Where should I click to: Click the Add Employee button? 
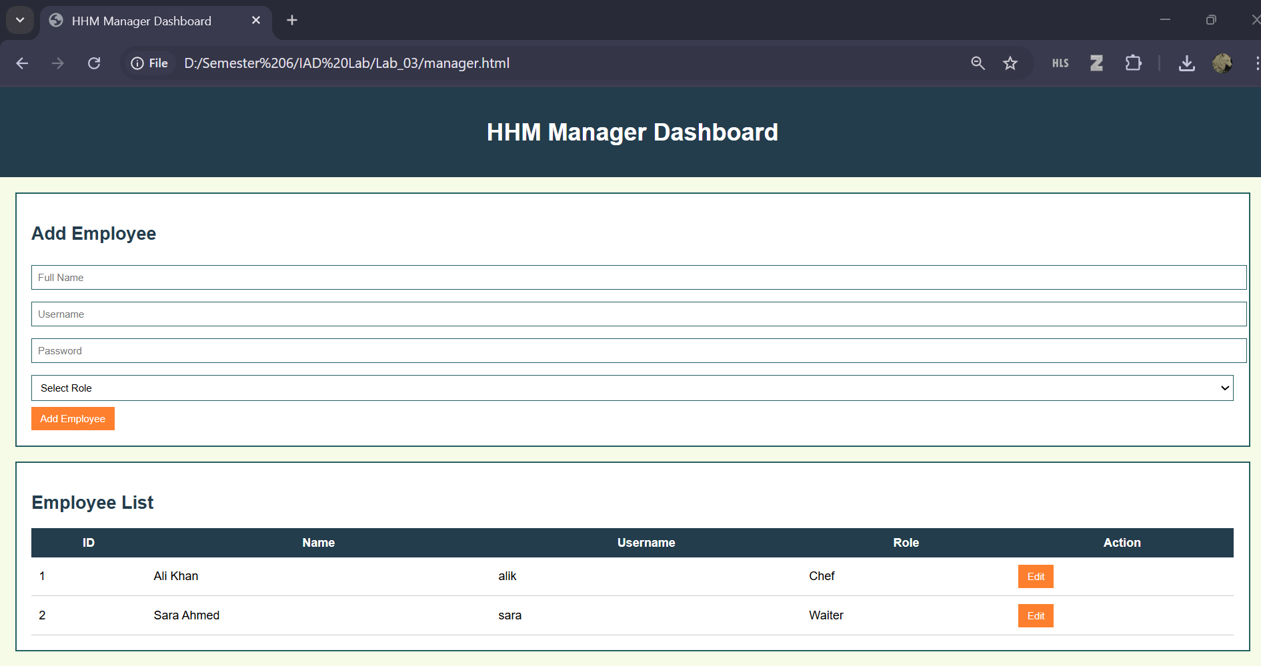pos(73,418)
